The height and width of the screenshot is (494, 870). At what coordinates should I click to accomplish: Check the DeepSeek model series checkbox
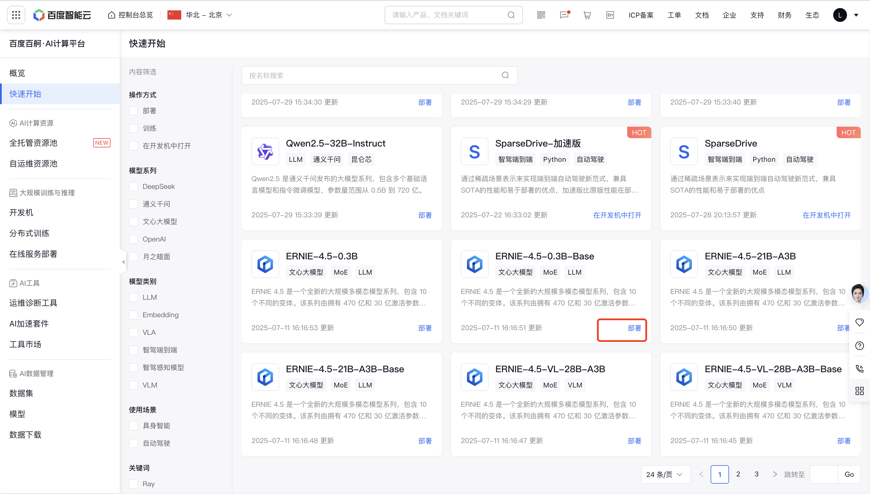tap(133, 187)
